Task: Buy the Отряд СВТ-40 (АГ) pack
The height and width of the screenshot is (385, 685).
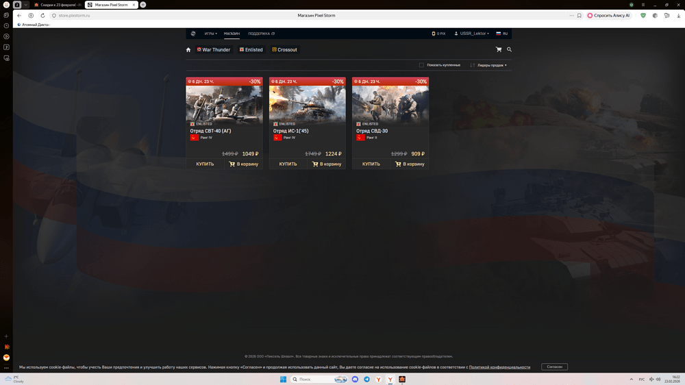Action: coord(205,164)
